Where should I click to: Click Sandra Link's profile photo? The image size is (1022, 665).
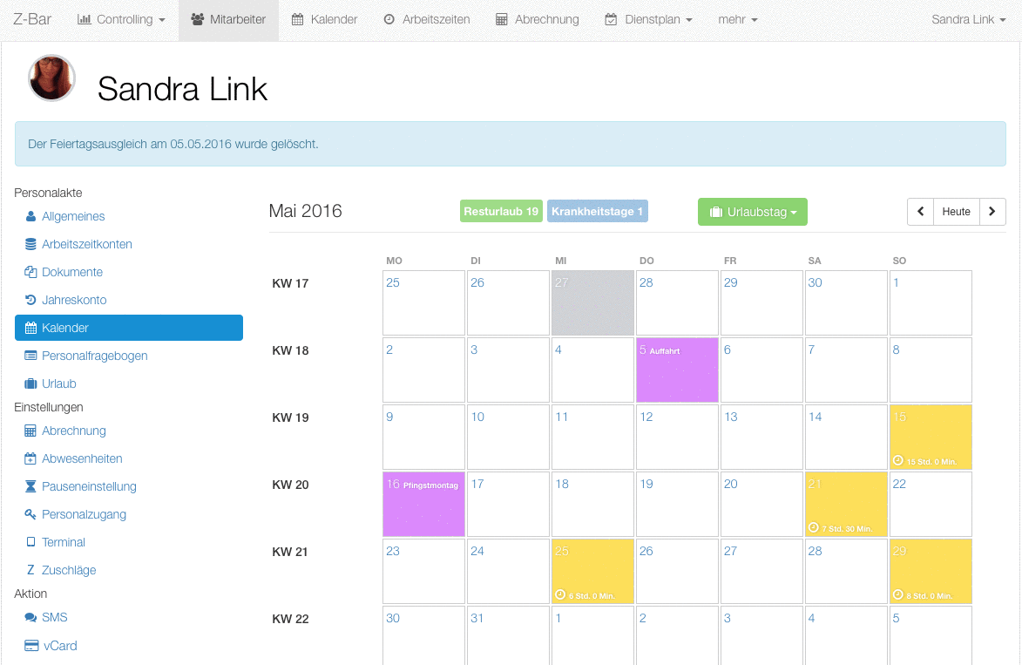click(51, 78)
